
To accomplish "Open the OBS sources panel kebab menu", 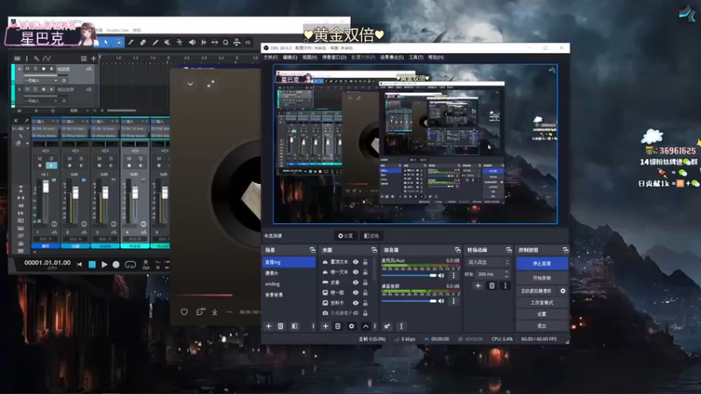I will (375, 326).
